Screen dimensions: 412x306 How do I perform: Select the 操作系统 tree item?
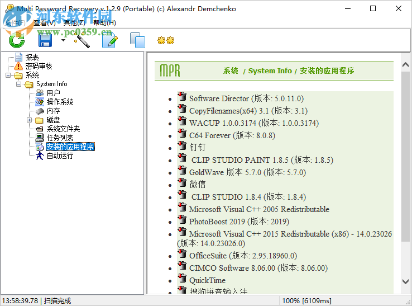coord(60,102)
